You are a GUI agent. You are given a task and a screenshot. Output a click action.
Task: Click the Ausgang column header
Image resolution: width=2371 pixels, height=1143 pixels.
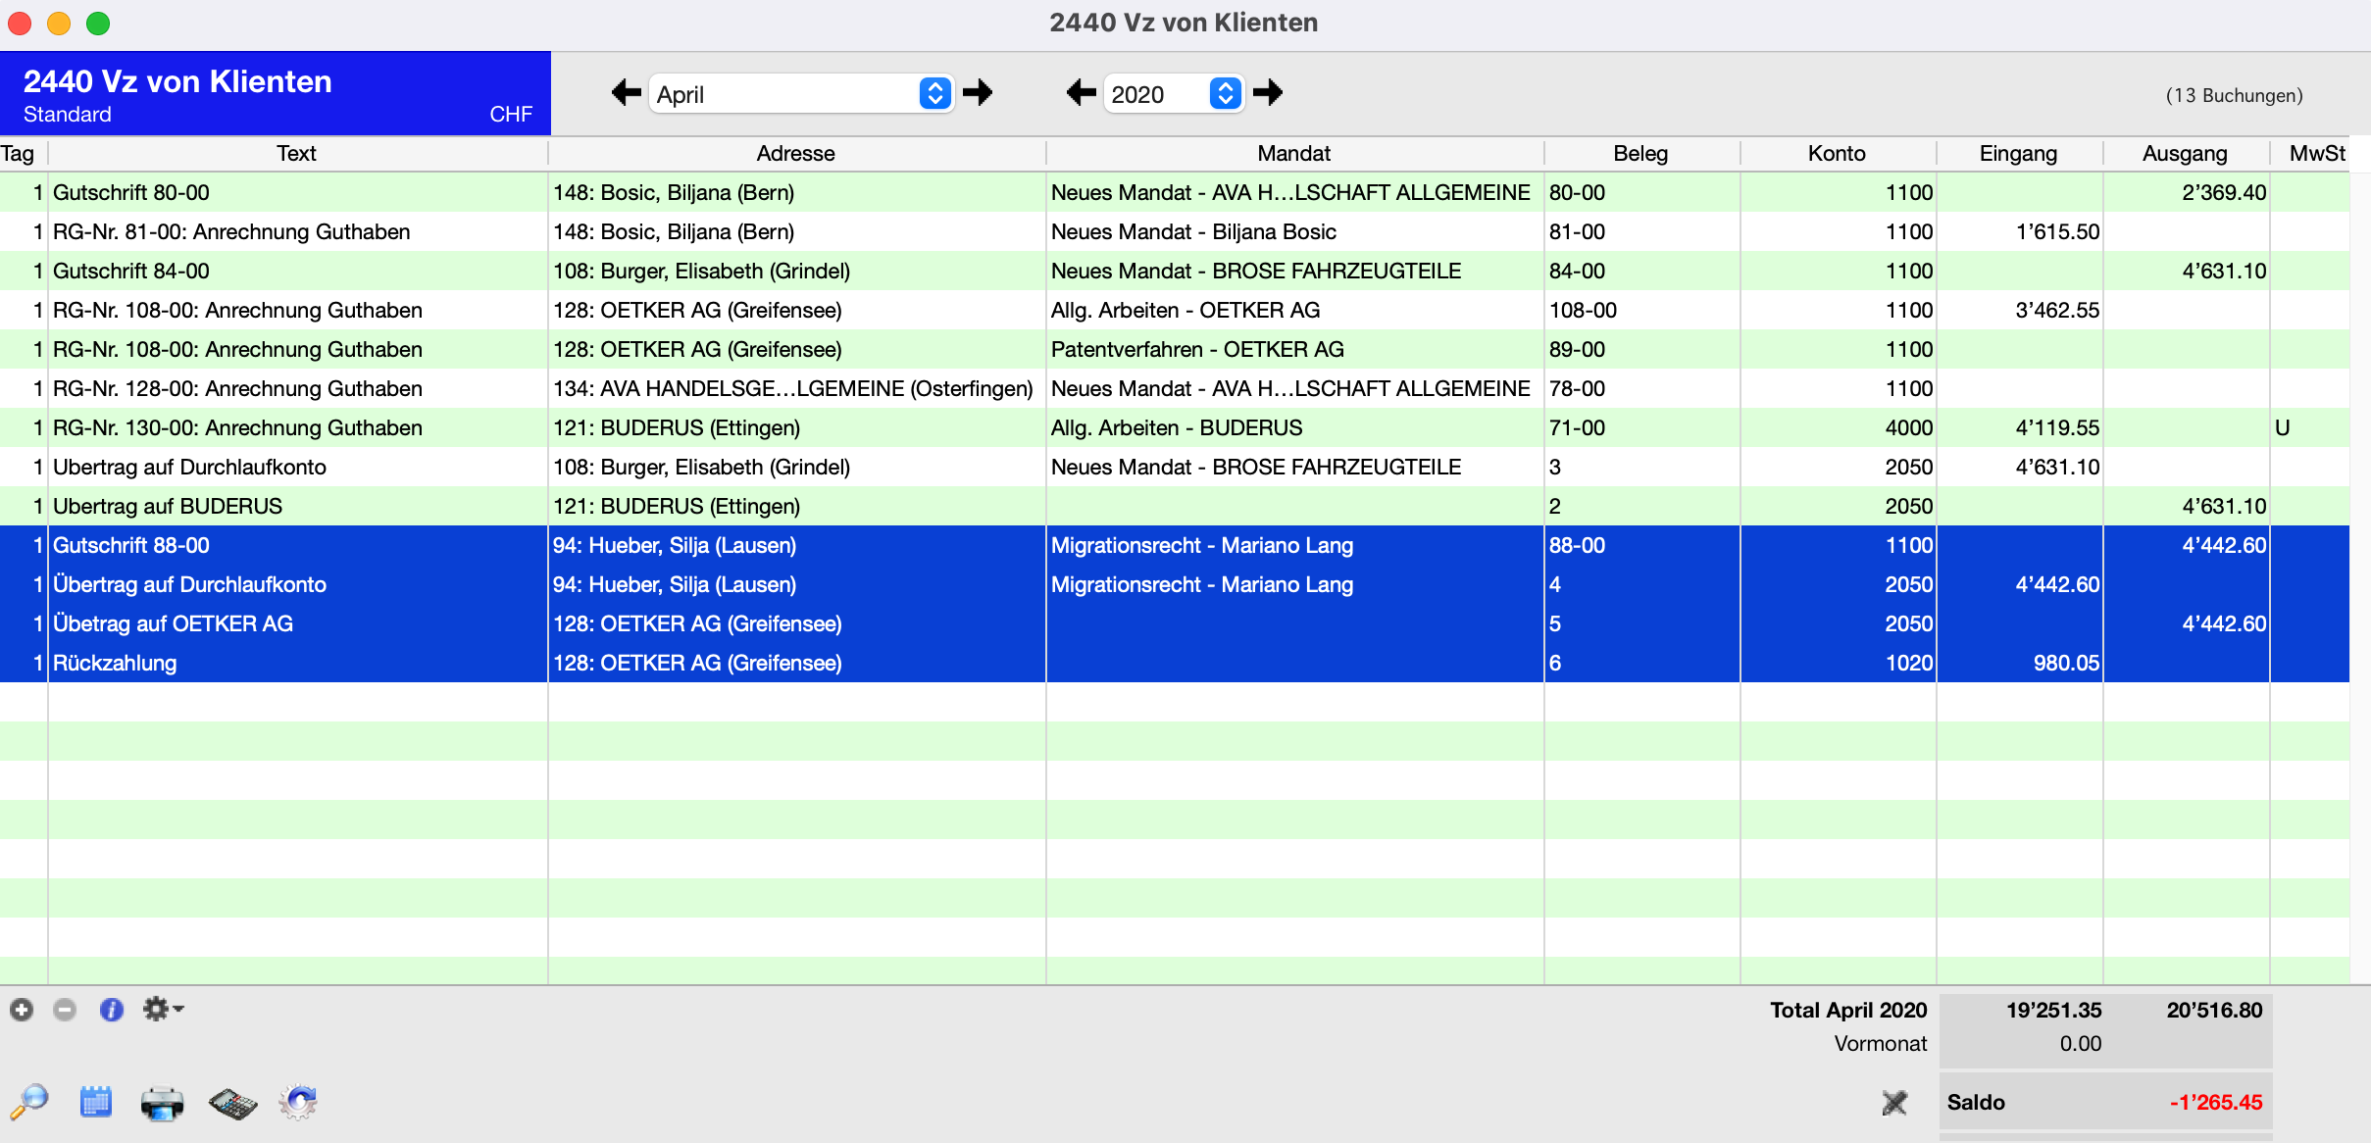coord(2186,153)
